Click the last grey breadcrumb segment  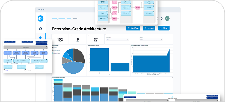coord(75,18)
